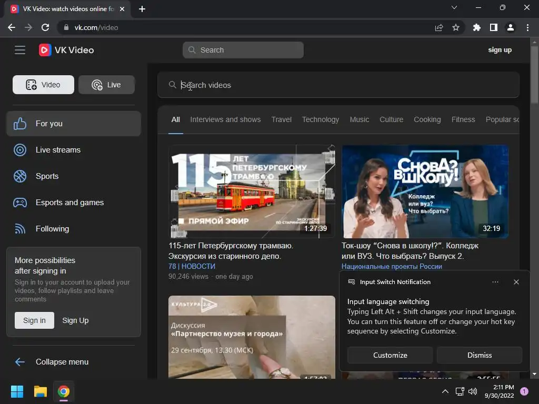
Task: Open the 115-лет Петербургскому трамваю video title
Action: pos(231,251)
